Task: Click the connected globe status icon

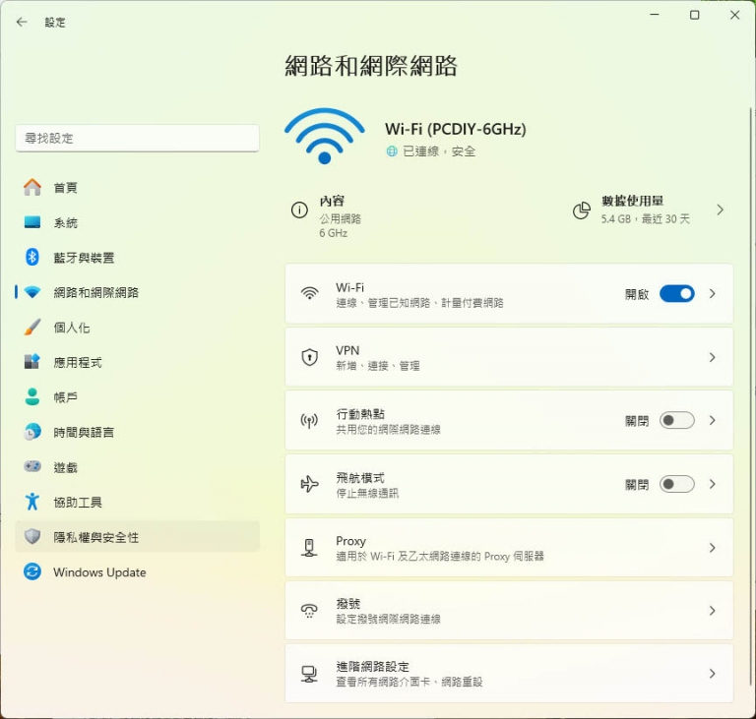Action: [392, 151]
